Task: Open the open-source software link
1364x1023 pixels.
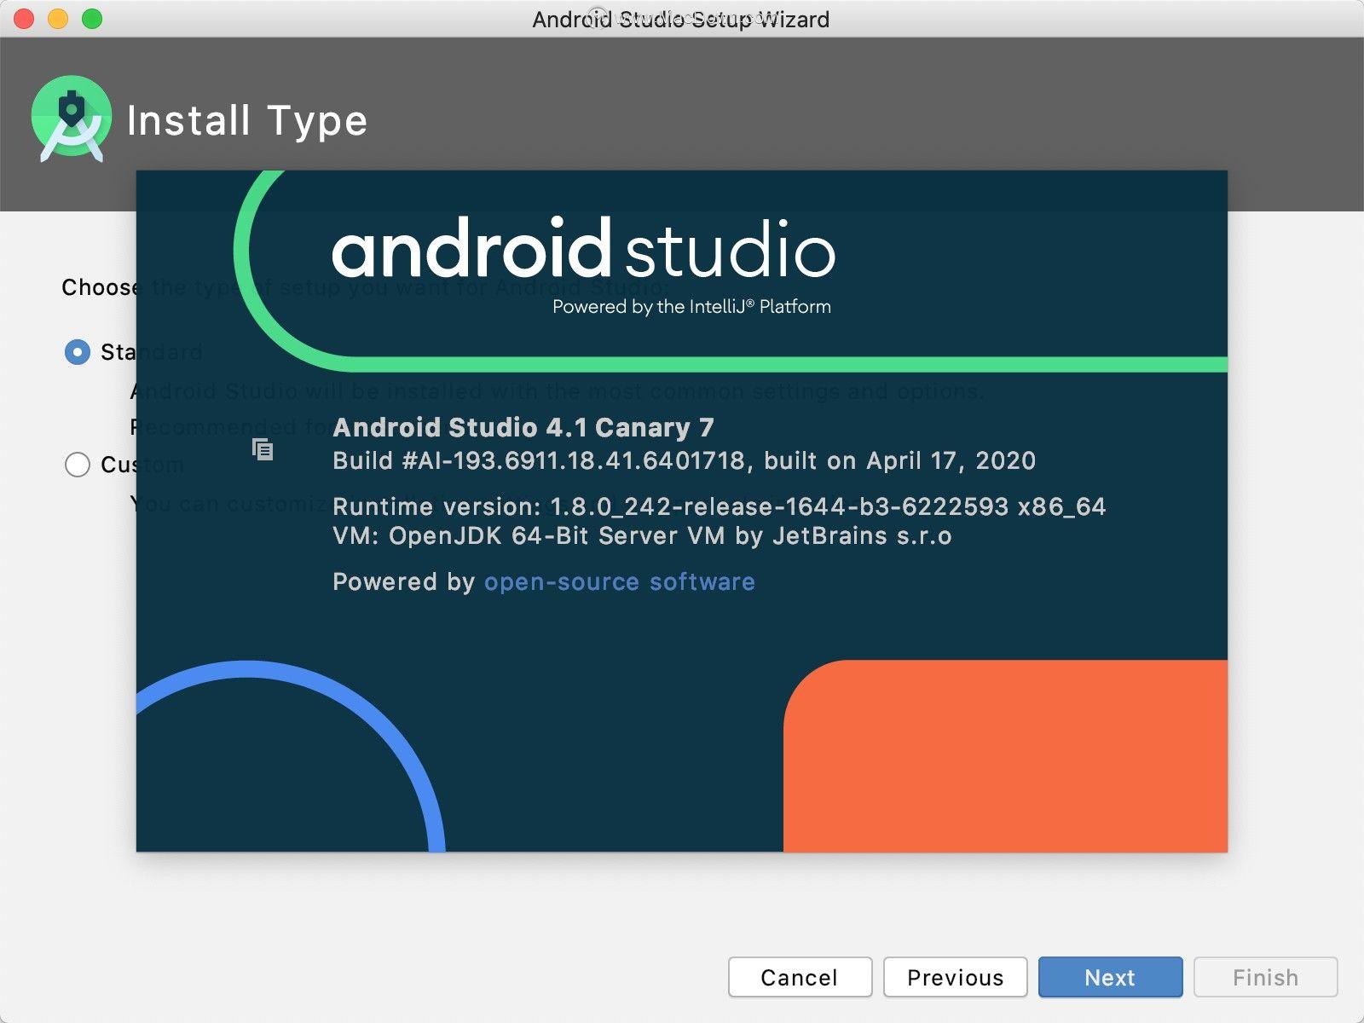Action: 620,581
